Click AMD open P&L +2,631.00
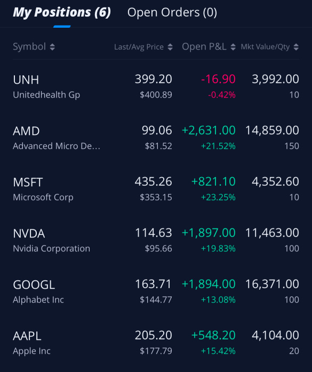Screen dimensions: 312x372 [209, 130]
